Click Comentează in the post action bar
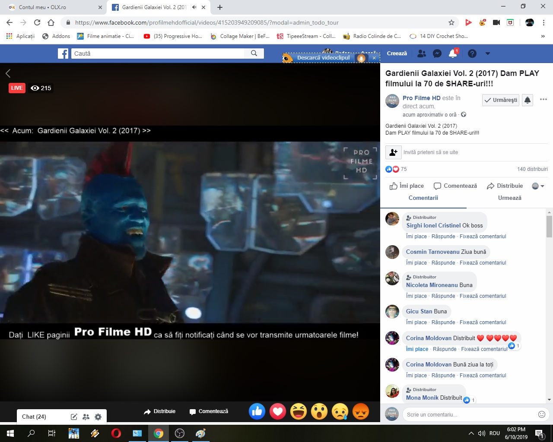 pos(455,186)
